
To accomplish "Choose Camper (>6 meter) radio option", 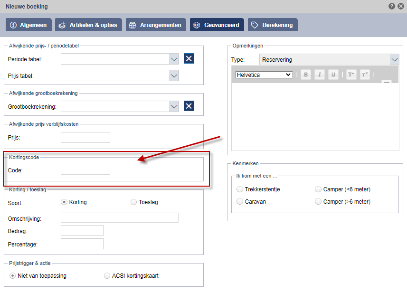I will click(x=318, y=201).
